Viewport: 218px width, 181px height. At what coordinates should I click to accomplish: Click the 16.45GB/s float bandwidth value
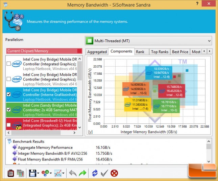(x=104, y=159)
